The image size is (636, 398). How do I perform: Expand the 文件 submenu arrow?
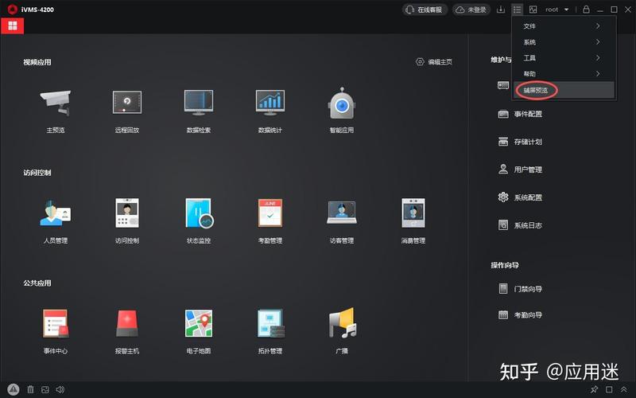(x=598, y=26)
